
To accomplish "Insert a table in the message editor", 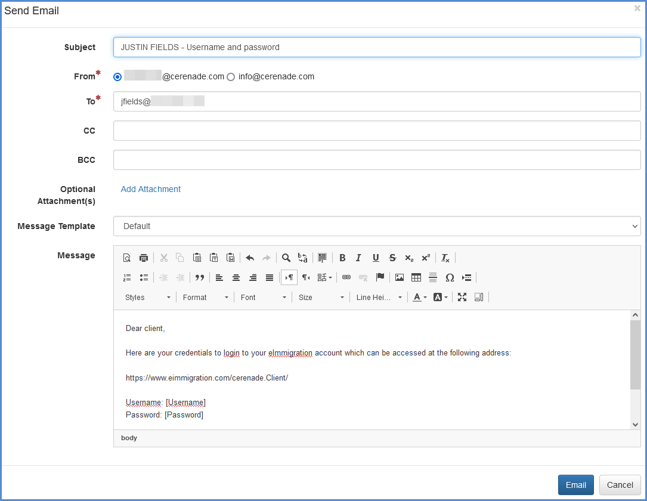I will [x=416, y=277].
